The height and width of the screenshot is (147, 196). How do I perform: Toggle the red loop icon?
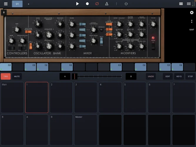coord(97,4)
